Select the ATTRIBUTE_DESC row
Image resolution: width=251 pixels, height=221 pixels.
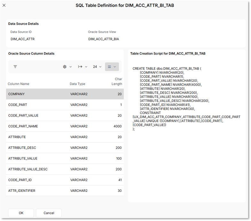pyautogui.click(x=65, y=148)
